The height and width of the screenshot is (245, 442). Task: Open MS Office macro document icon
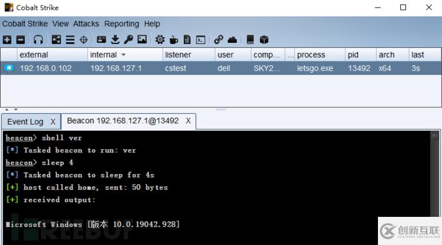click(x=187, y=40)
